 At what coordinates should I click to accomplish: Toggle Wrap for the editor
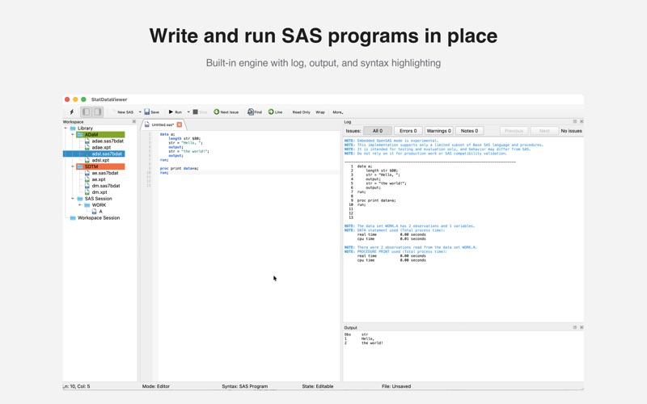coord(320,112)
